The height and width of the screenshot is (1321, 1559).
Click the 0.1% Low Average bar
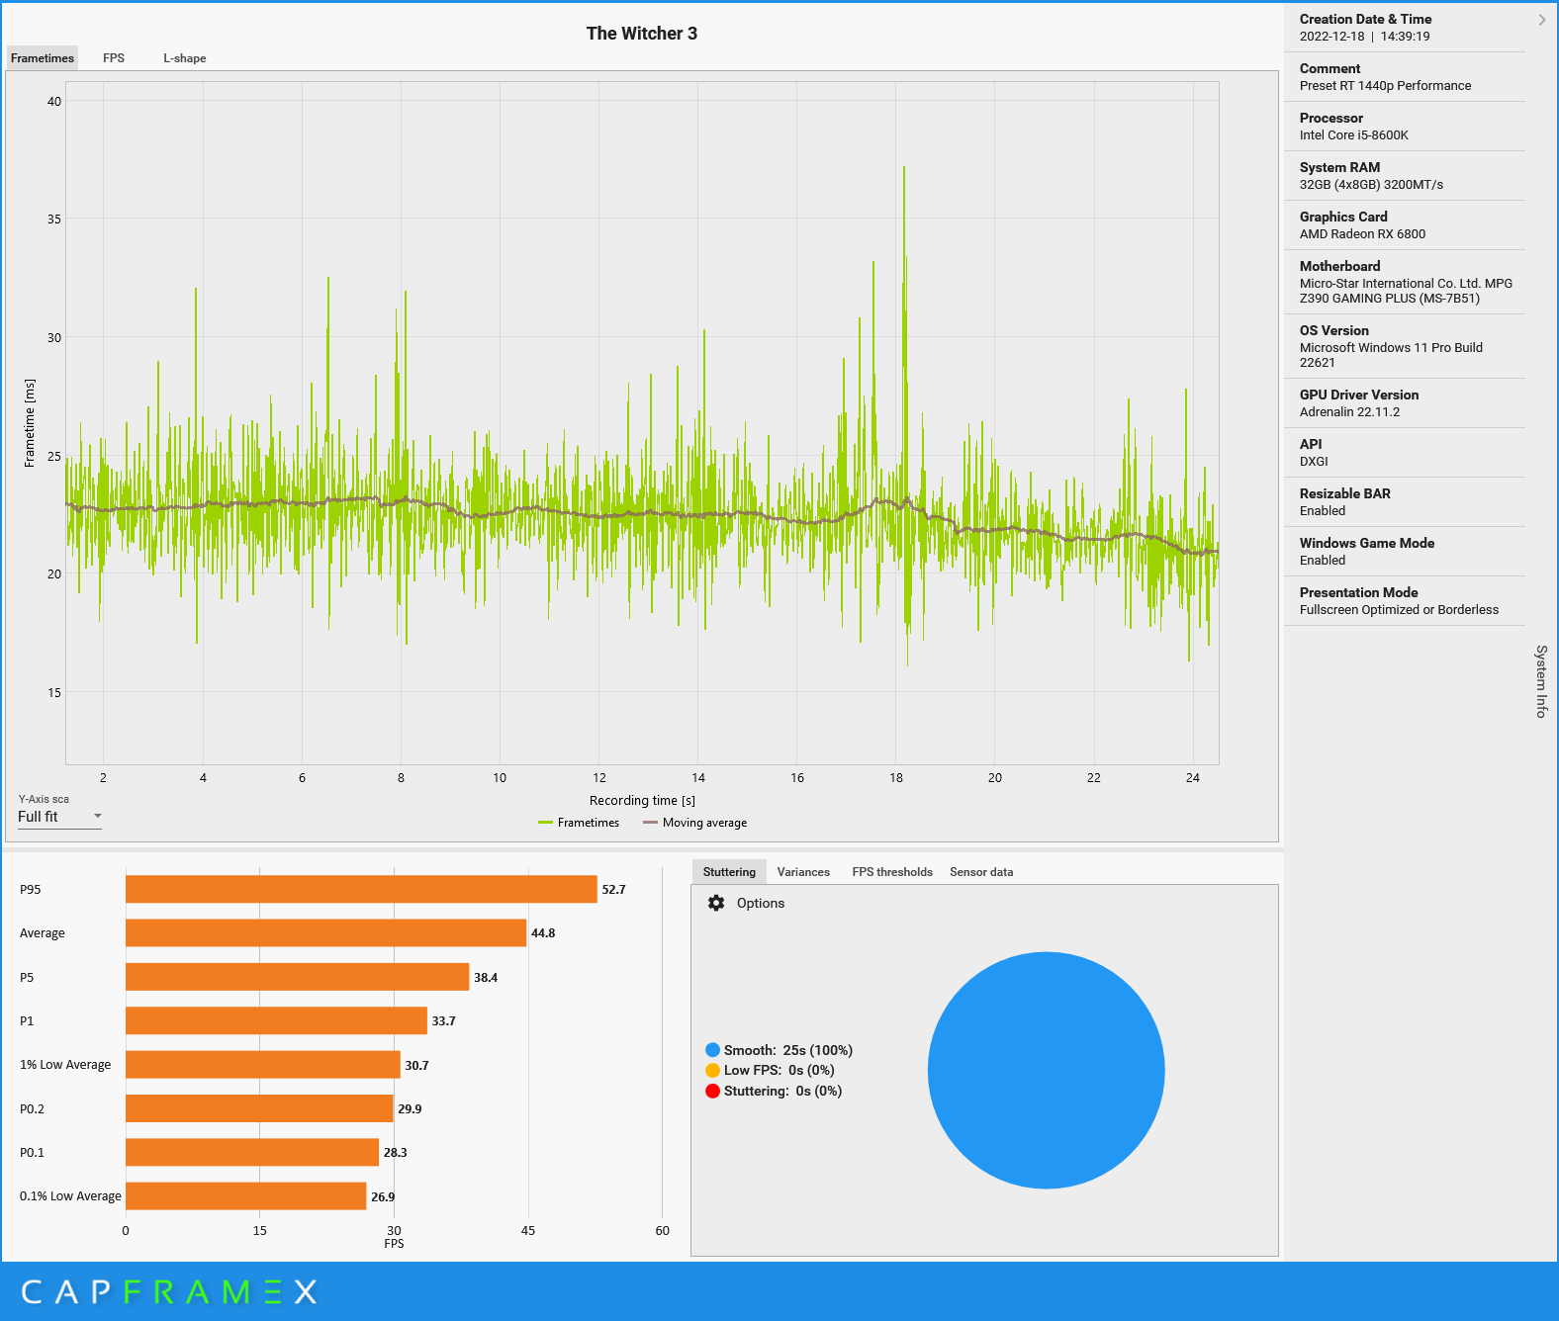[245, 1196]
